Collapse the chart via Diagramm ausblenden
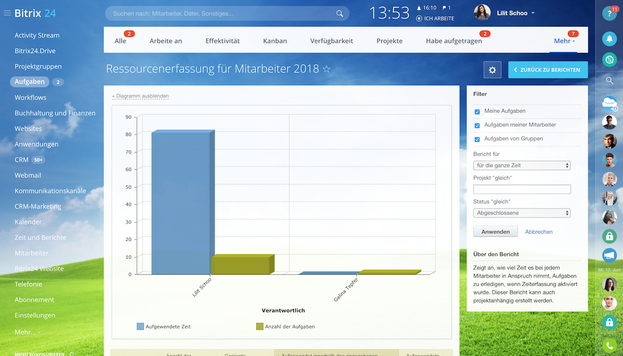Image resolution: width=623 pixels, height=356 pixels. point(140,96)
